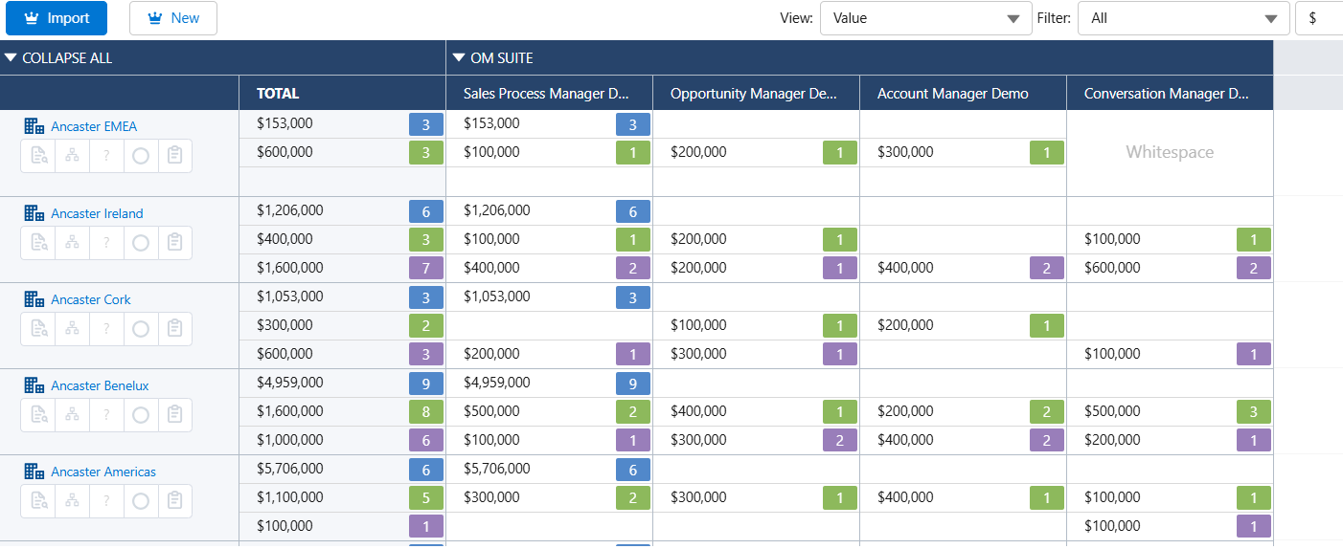Click the Import button
The image size is (1343, 549).
pyautogui.click(x=57, y=18)
